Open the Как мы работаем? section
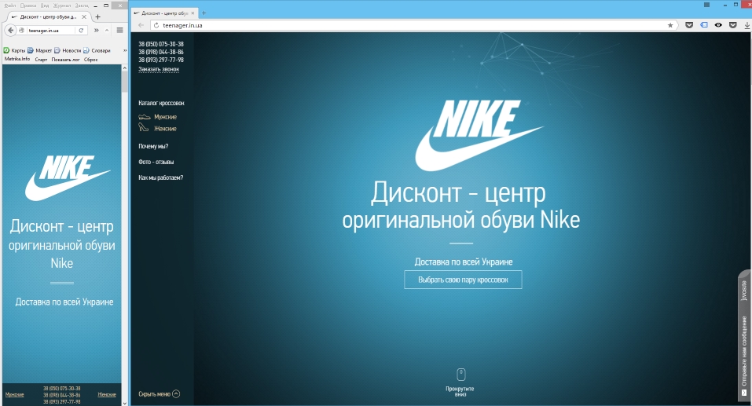The image size is (752, 406). [160, 177]
